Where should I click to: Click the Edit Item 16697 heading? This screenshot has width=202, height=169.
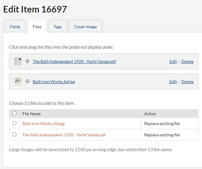point(35,9)
